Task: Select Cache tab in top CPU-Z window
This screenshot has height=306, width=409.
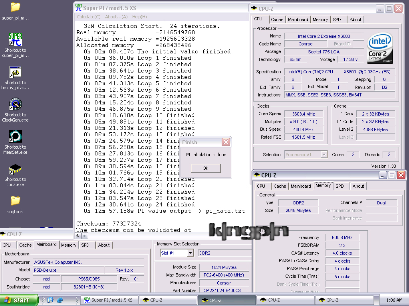Action: tap(277, 20)
